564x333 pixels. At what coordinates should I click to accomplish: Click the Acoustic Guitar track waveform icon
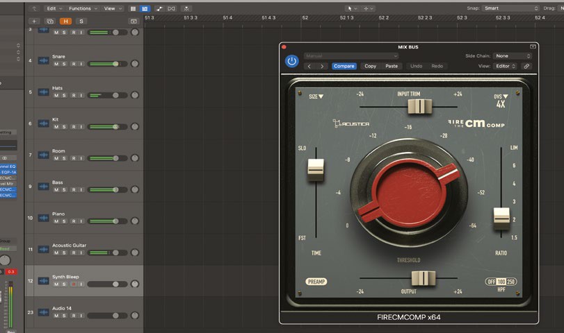point(44,249)
